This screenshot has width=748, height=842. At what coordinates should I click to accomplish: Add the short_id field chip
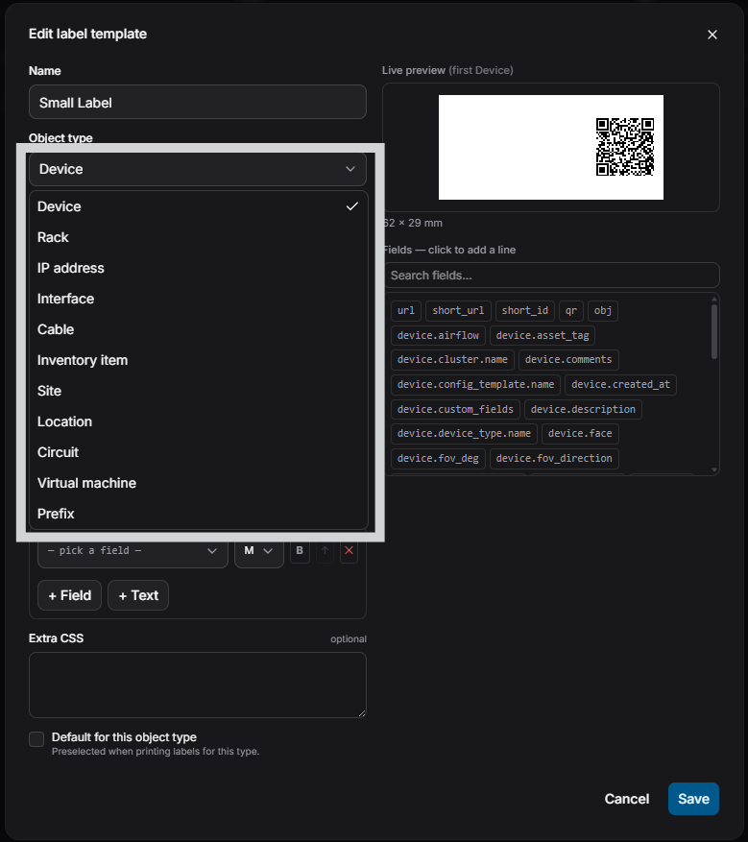coord(524,311)
